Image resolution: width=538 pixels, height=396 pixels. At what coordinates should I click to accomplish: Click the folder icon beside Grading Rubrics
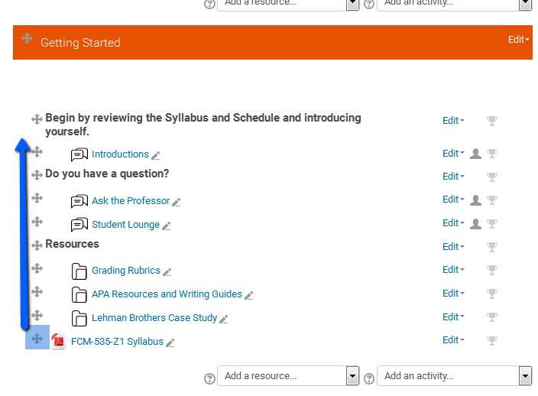coord(79,271)
